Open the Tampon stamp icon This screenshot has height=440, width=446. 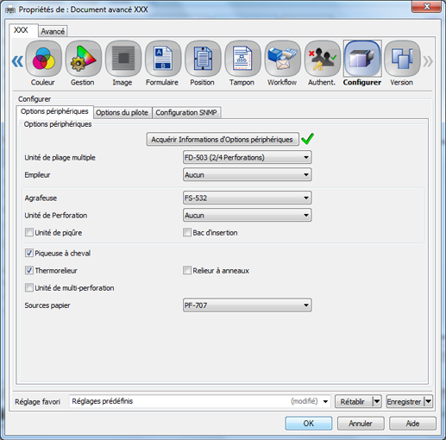[x=242, y=59]
